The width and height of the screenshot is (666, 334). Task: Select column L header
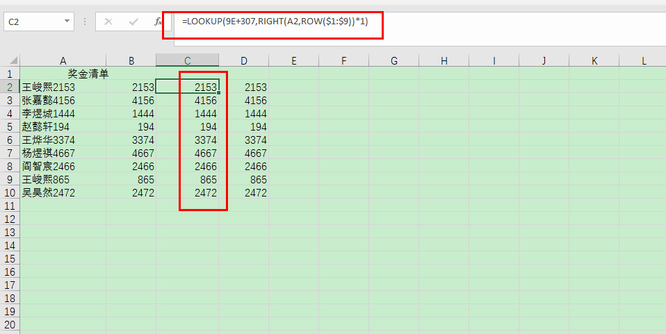(644, 61)
